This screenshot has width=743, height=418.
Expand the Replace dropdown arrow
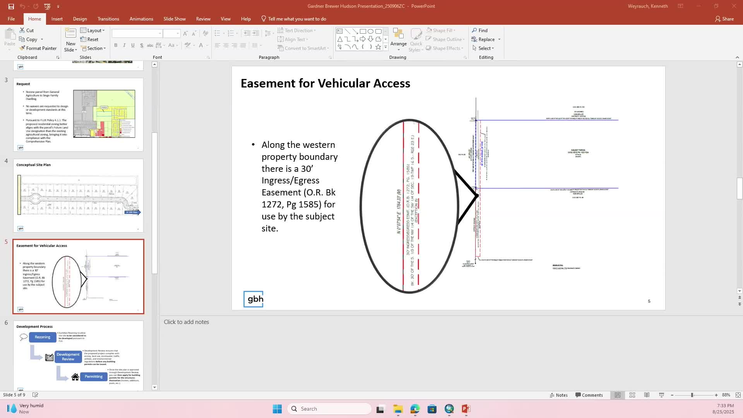[499, 39]
